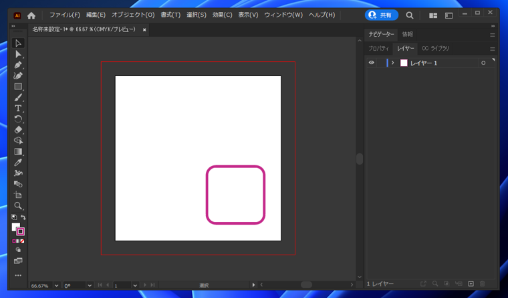
Task: Click the white fill color box
Action: coord(15,227)
